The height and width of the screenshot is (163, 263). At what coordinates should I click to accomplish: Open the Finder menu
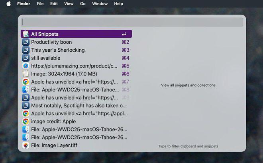click(x=24, y=4)
